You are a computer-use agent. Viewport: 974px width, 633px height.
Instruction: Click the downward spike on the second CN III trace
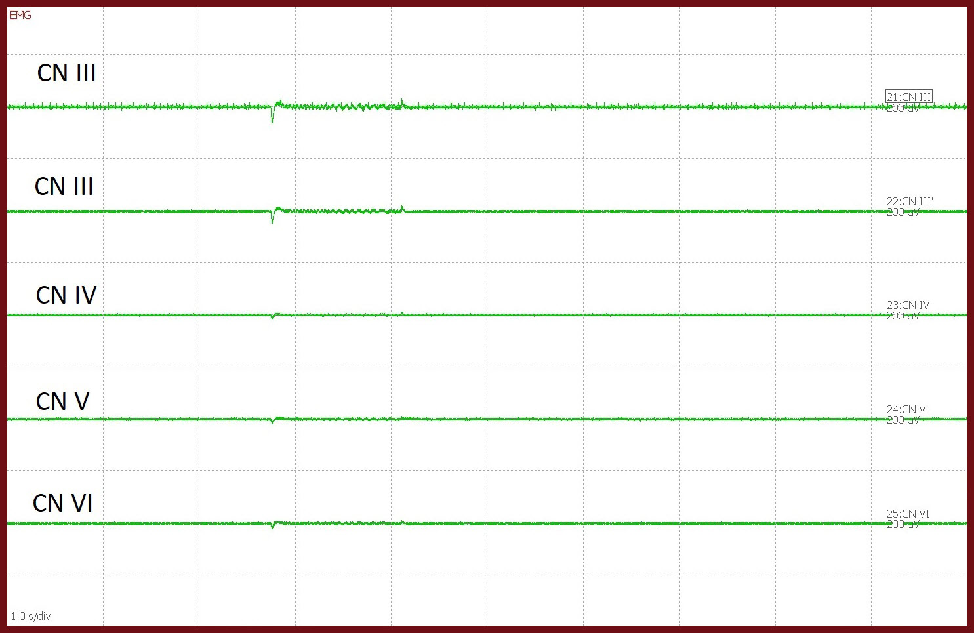click(272, 218)
